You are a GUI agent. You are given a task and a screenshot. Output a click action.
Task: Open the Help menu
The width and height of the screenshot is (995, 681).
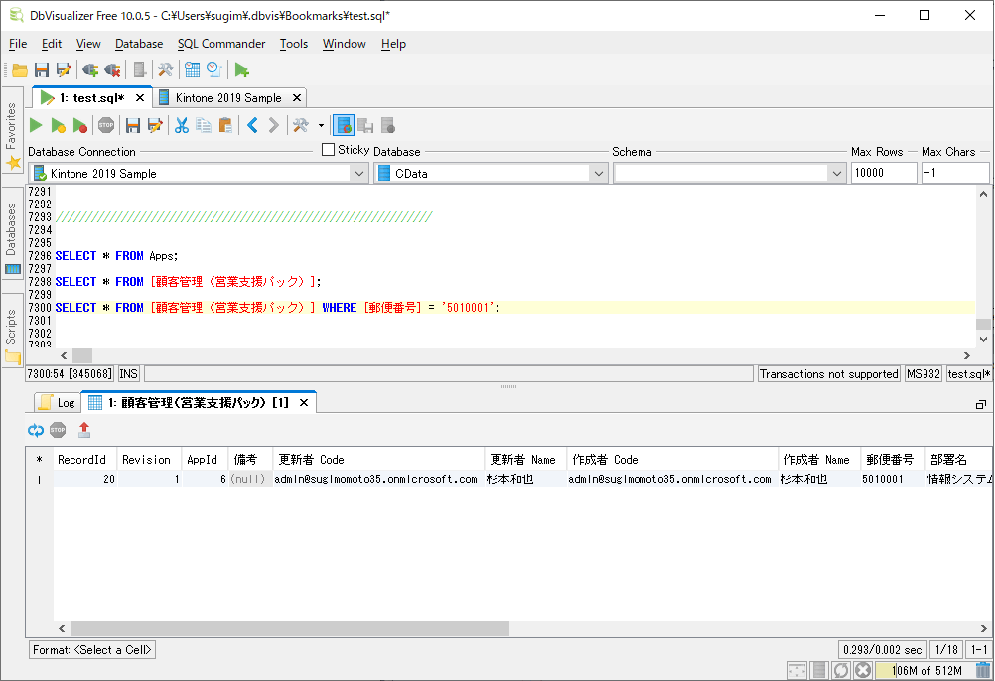(393, 44)
